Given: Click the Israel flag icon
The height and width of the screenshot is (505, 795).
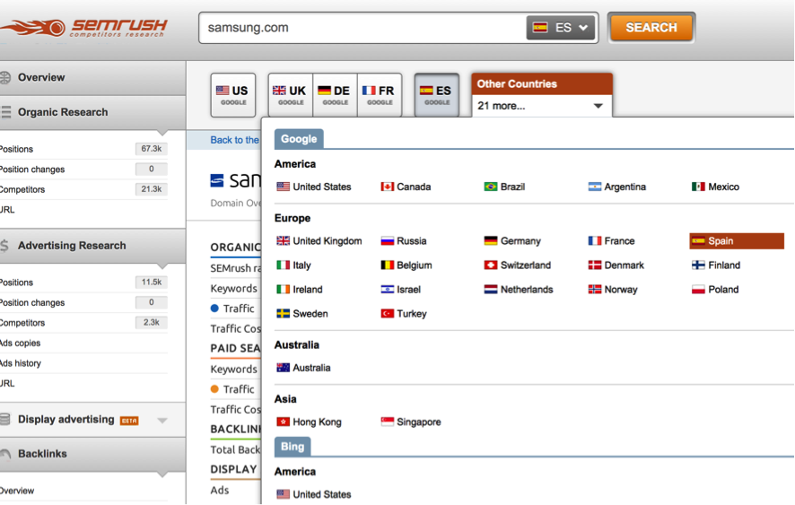Looking at the screenshot, I should tap(388, 290).
